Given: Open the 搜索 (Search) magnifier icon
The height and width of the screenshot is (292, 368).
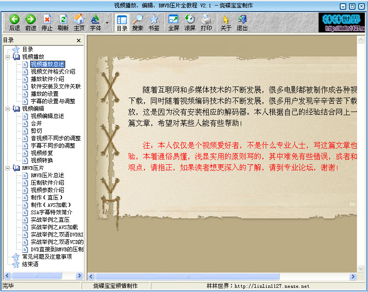Looking at the screenshot, I should point(138,23).
